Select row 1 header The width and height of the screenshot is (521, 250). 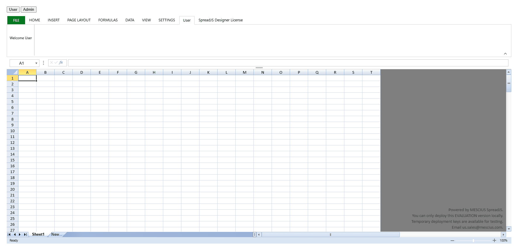coord(13,78)
